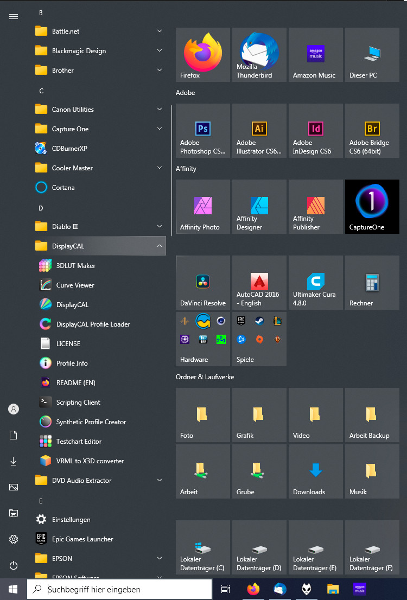Open AutoCAD 2016 - English tile
Image resolution: width=407 pixels, height=600 pixels.
click(x=259, y=283)
